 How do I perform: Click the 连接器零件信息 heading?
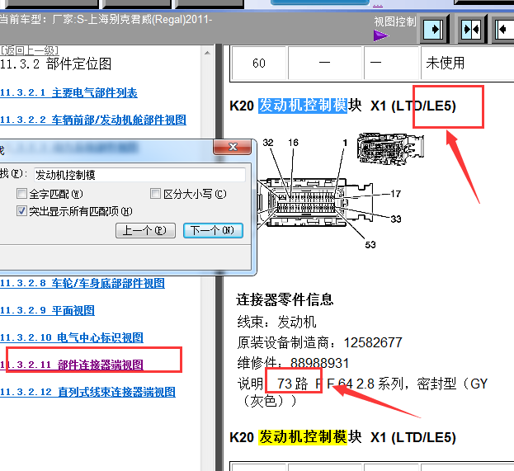[285, 299]
